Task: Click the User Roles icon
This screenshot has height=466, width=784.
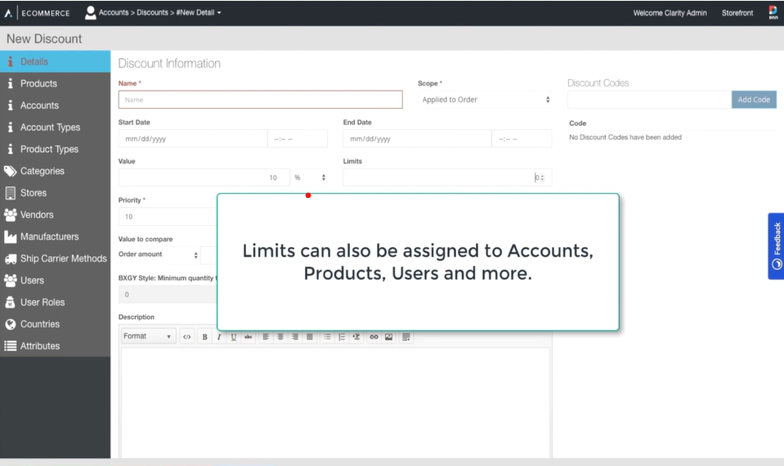Action: [x=10, y=302]
